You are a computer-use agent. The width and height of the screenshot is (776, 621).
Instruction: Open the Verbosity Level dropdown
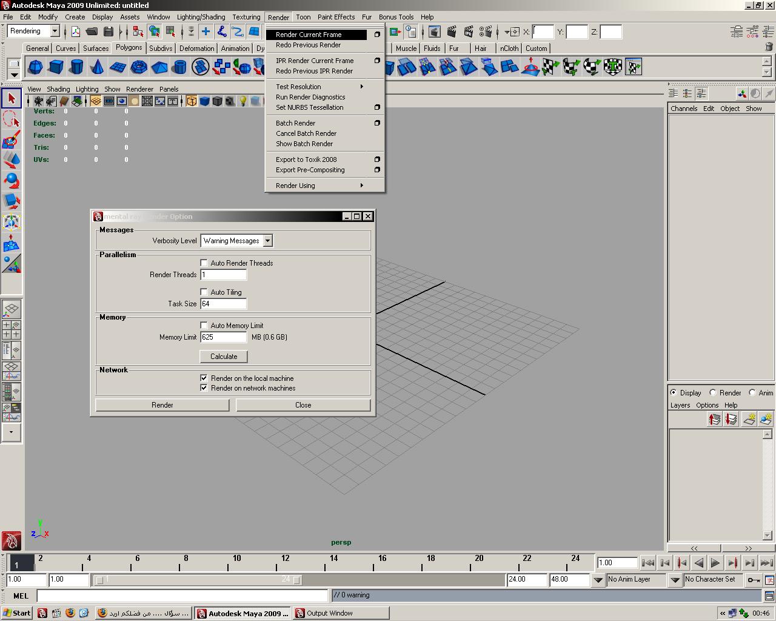pyautogui.click(x=267, y=241)
